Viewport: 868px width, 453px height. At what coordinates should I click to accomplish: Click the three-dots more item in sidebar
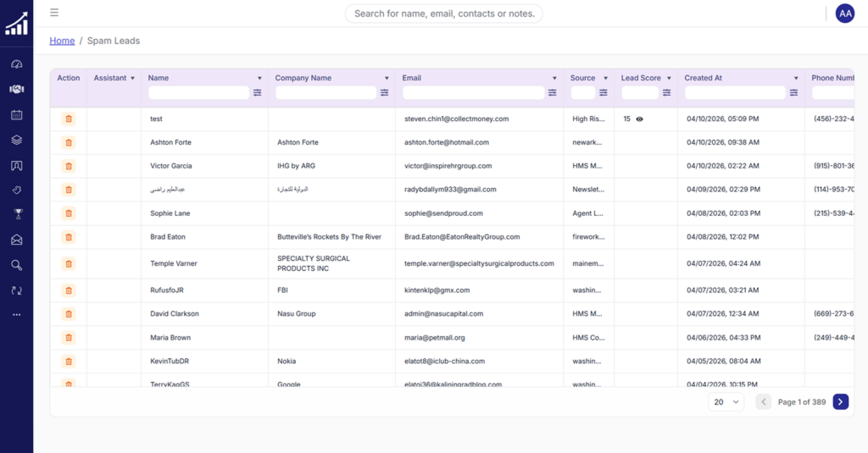[16, 315]
